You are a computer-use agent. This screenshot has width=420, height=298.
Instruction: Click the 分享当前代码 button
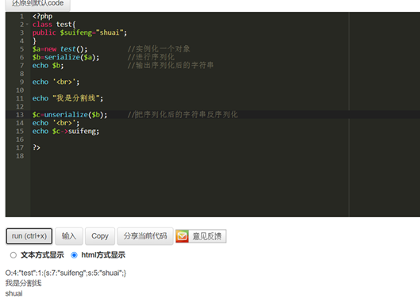[x=145, y=236]
